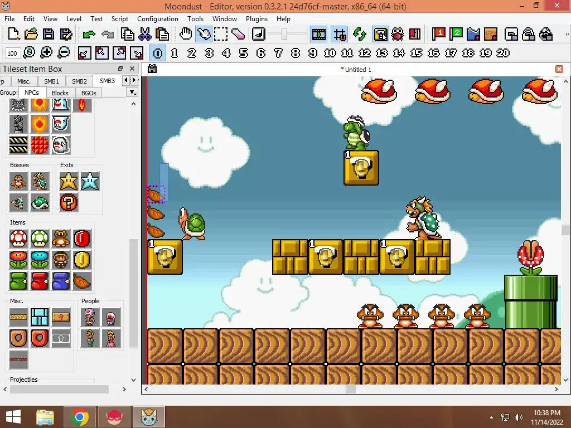Toggle the animation film-strip button

tap(318, 34)
